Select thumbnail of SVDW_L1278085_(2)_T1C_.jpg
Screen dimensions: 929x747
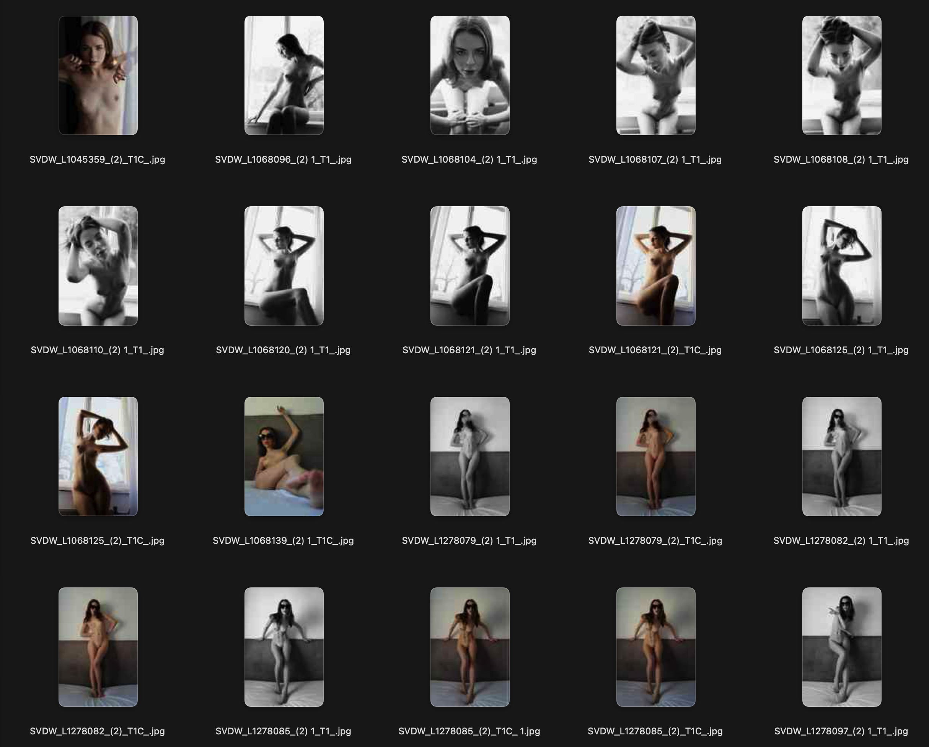(656, 647)
